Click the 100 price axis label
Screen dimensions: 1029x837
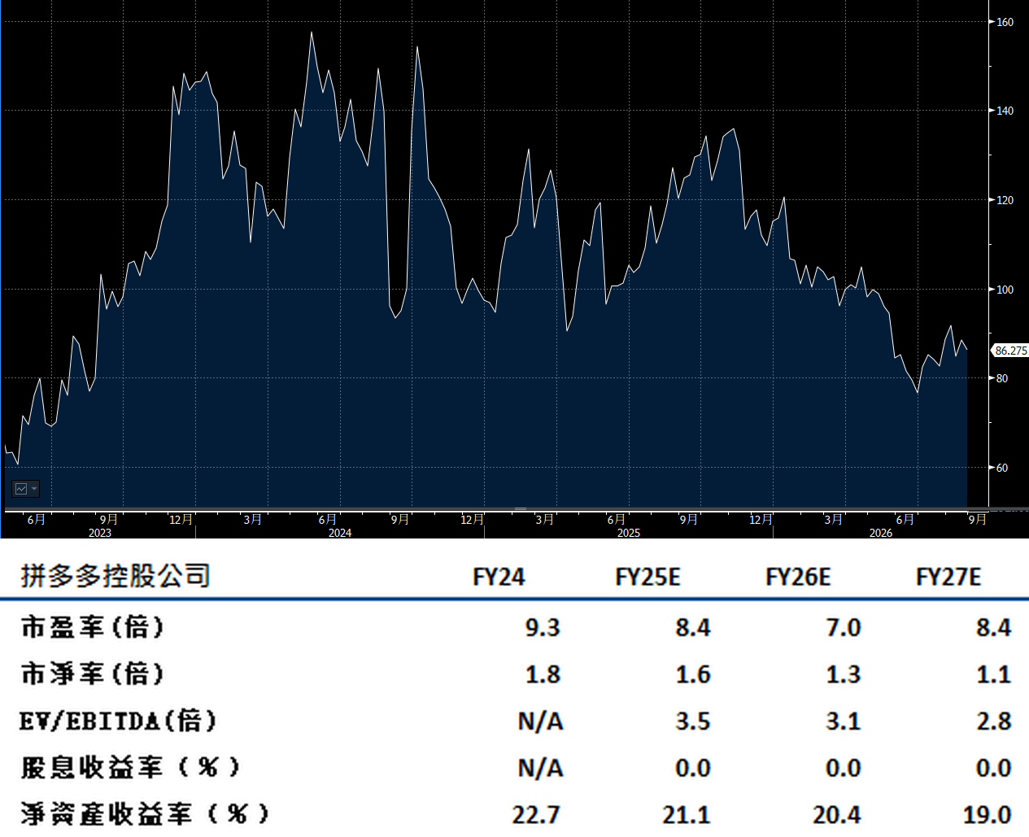(x=1005, y=290)
